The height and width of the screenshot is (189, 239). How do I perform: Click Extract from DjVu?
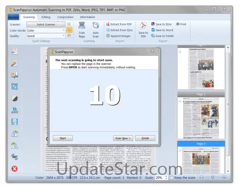(119, 30)
